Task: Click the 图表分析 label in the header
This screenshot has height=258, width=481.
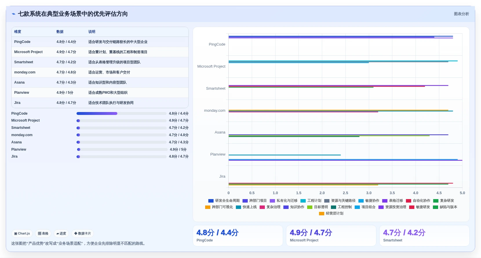Action: click(461, 14)
